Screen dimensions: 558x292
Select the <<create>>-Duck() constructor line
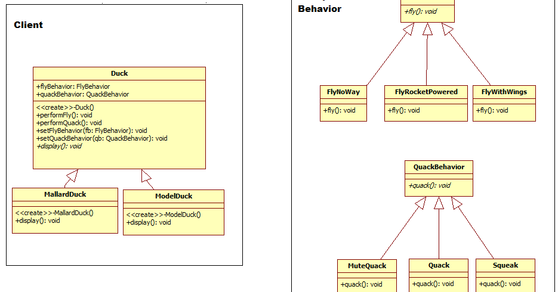tap(65, 107)
